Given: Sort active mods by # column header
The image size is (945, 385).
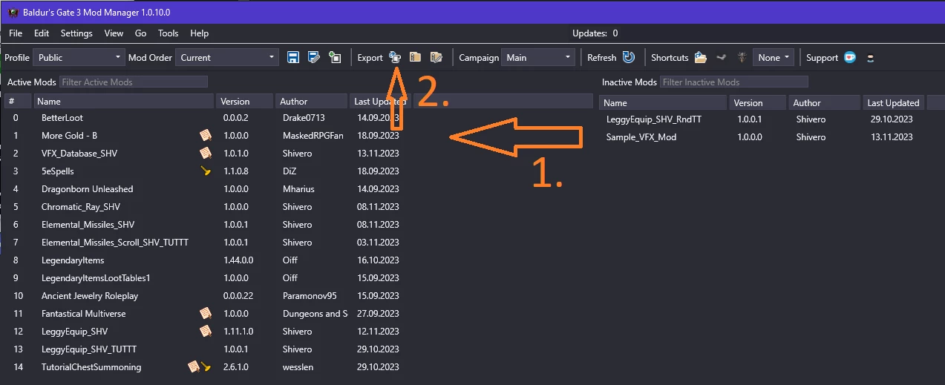Looking at the screenshot, I should 17,102.
